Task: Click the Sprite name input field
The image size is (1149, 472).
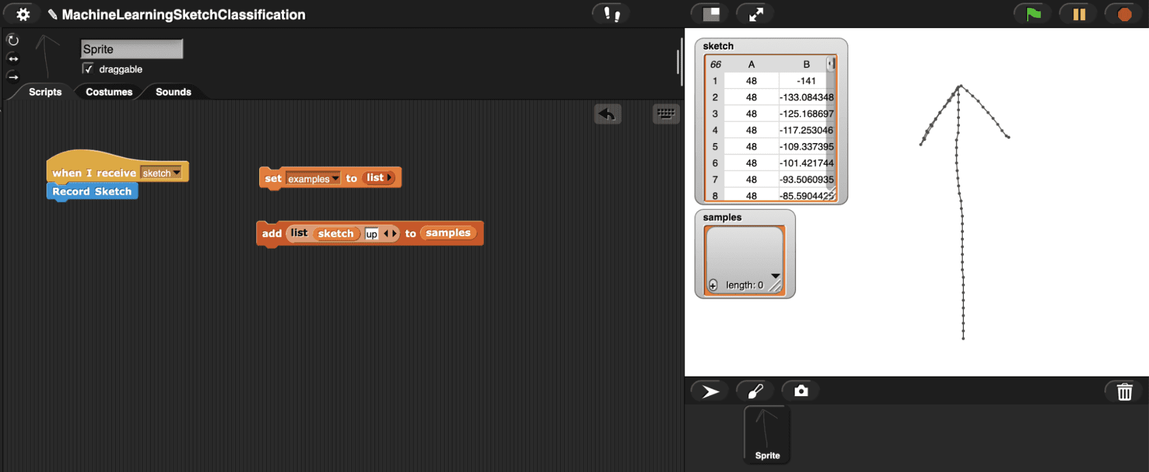Action: tap(132, 49)
